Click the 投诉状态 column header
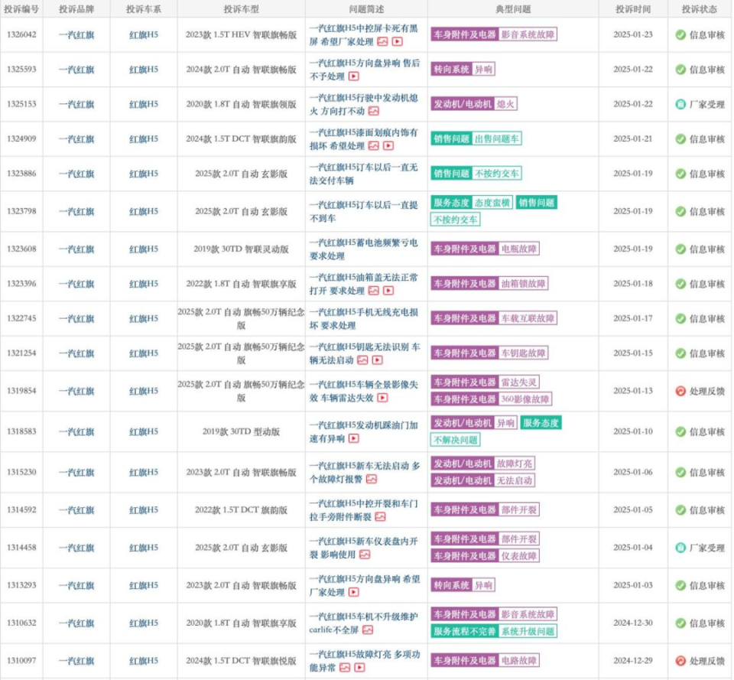Viewport: 734px width, 680px height. pyautogui.click(x=700, y=8)
